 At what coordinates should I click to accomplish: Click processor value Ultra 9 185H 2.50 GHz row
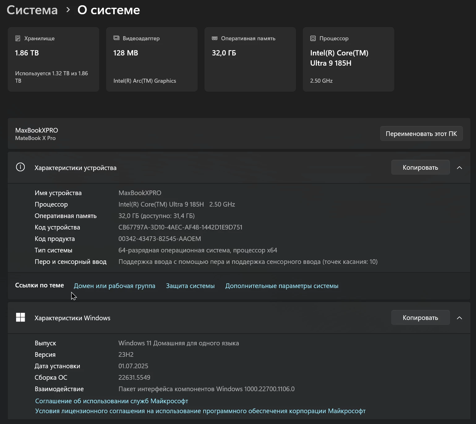click(x=177, y=204)
